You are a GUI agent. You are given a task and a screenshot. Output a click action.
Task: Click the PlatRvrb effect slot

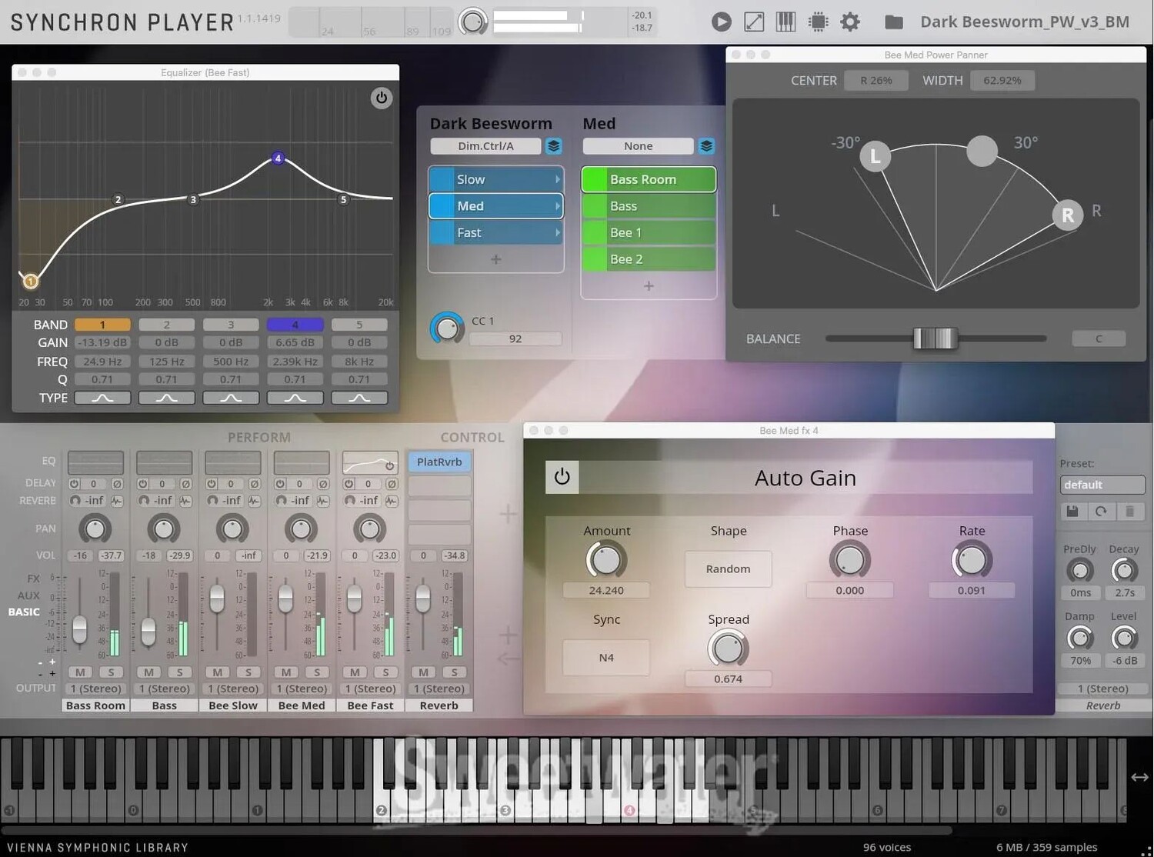pos(439,462)
